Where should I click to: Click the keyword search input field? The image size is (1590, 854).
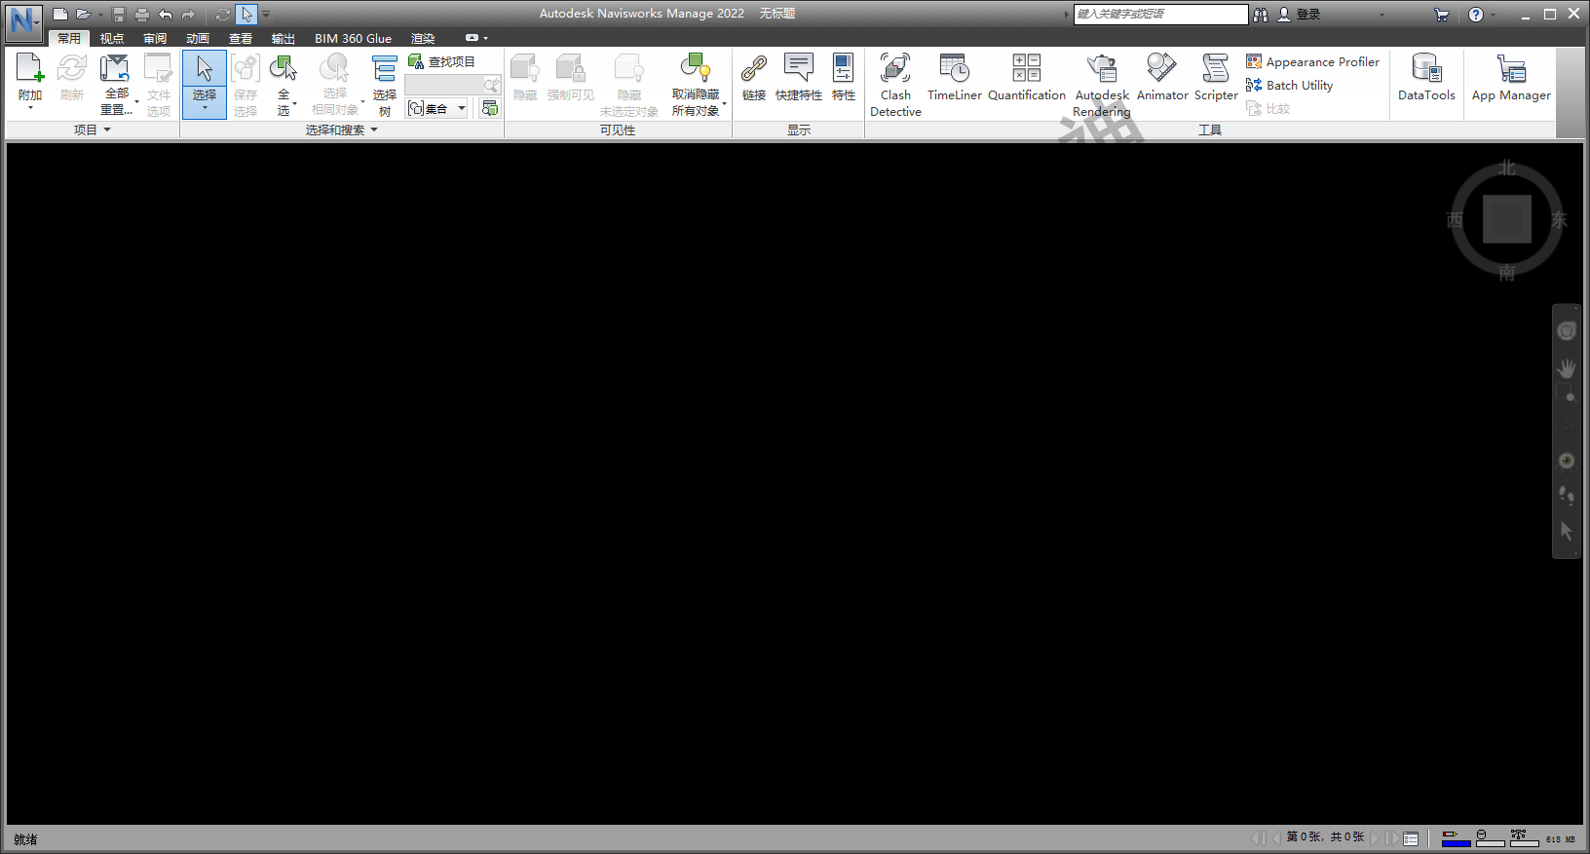1160,14
